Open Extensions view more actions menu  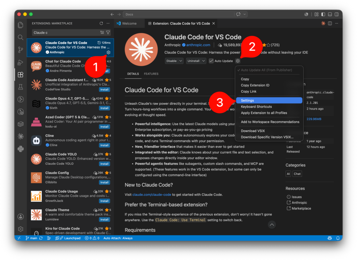click(108, 23)
